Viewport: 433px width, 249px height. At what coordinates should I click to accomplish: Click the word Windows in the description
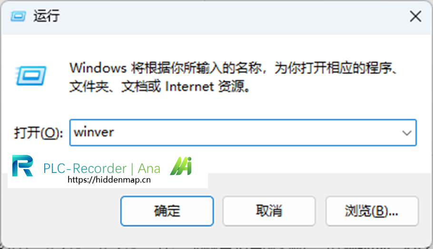98,68
